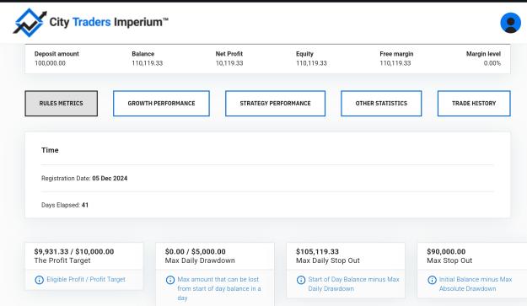527x306 pixels.
Task: Click '$0.00 / $5,000.00' drawdown value
Action: [x=196, y=251]
